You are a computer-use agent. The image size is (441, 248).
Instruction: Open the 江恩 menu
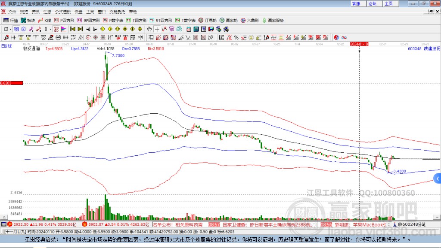pos(47,12)
